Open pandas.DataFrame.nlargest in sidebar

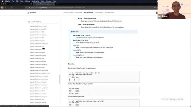coord(38,82)
